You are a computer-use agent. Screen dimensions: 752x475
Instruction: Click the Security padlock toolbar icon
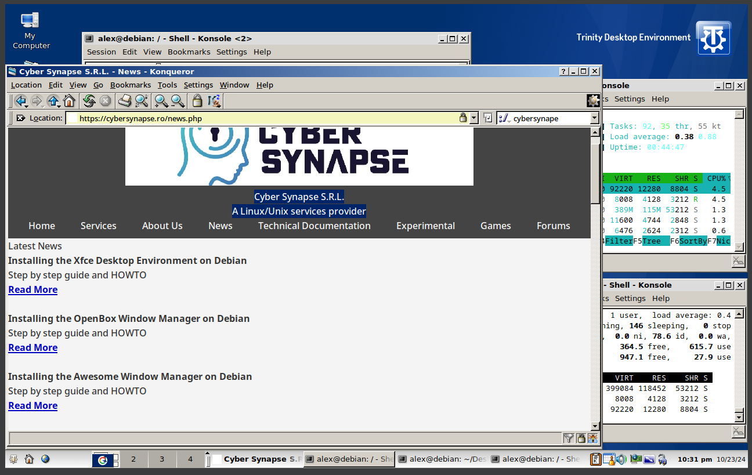click(x=197, y=101)
